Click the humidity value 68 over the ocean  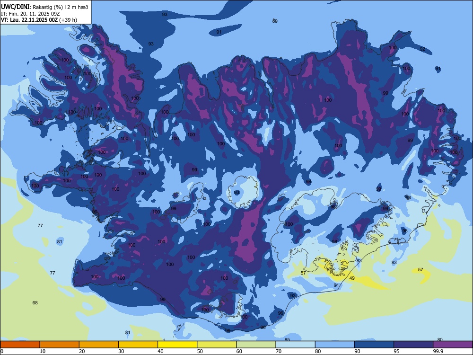pos(35,303)
